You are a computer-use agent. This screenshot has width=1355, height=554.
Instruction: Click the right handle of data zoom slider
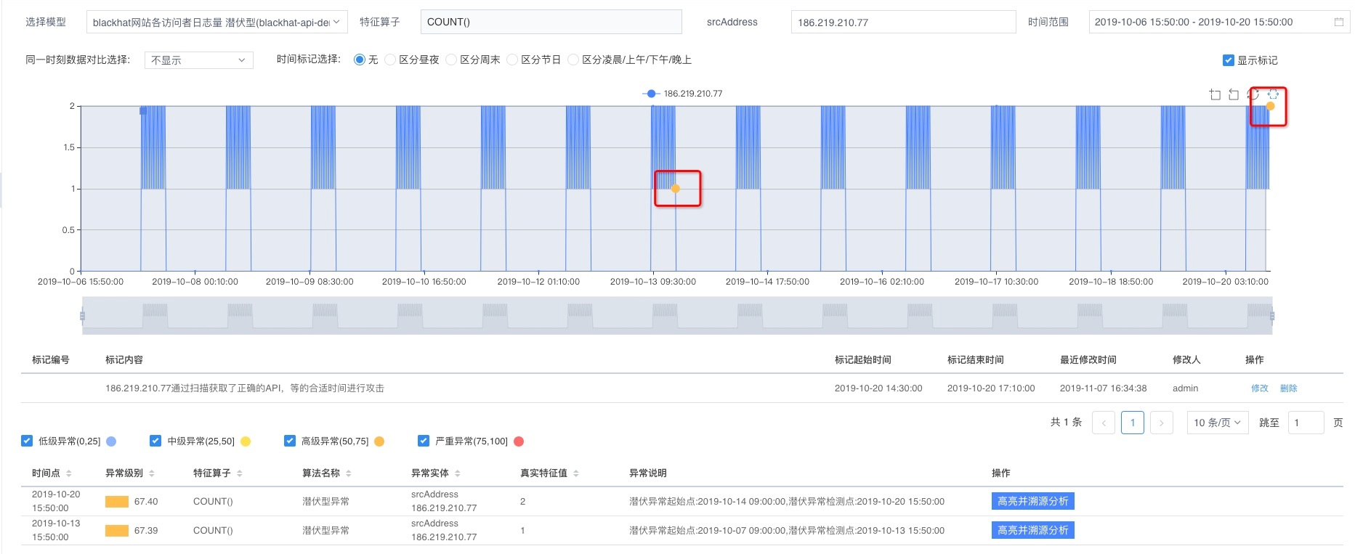point(1272,316)
